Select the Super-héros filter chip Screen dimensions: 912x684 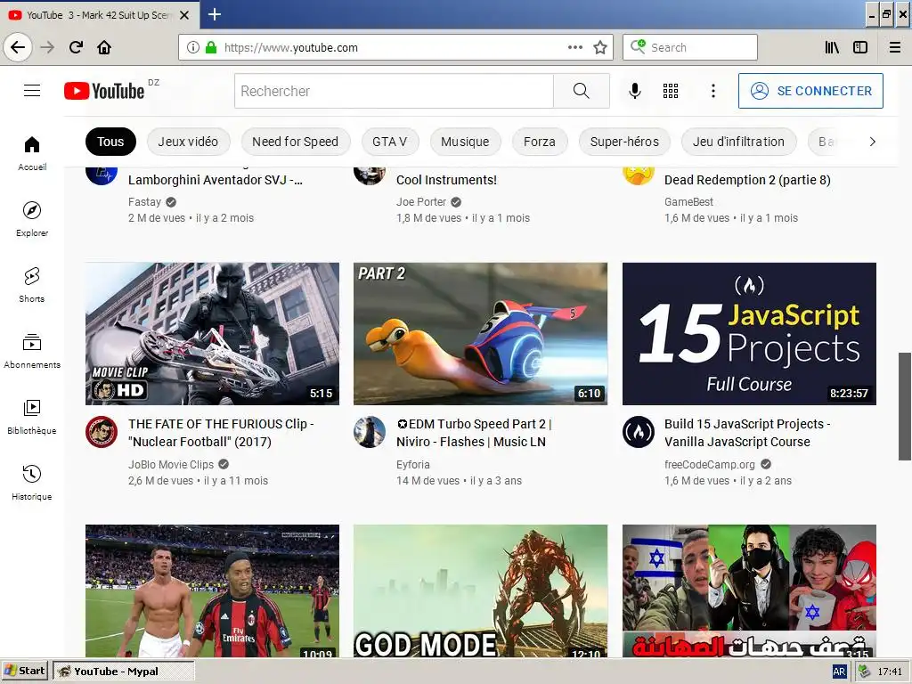point(624,142)
